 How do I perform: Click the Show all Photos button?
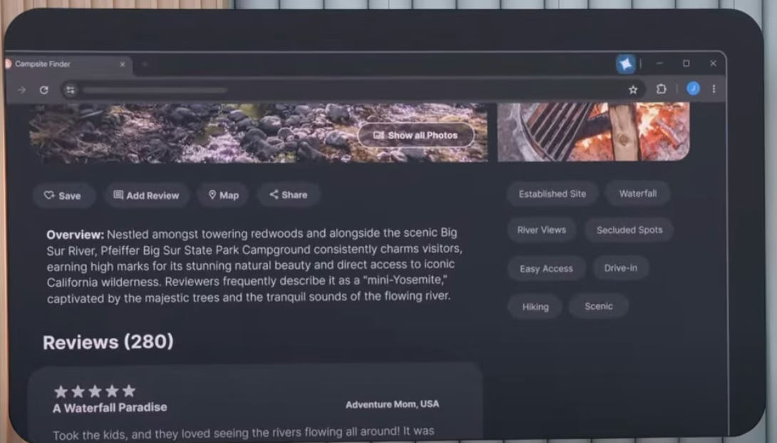pos(416,135)
